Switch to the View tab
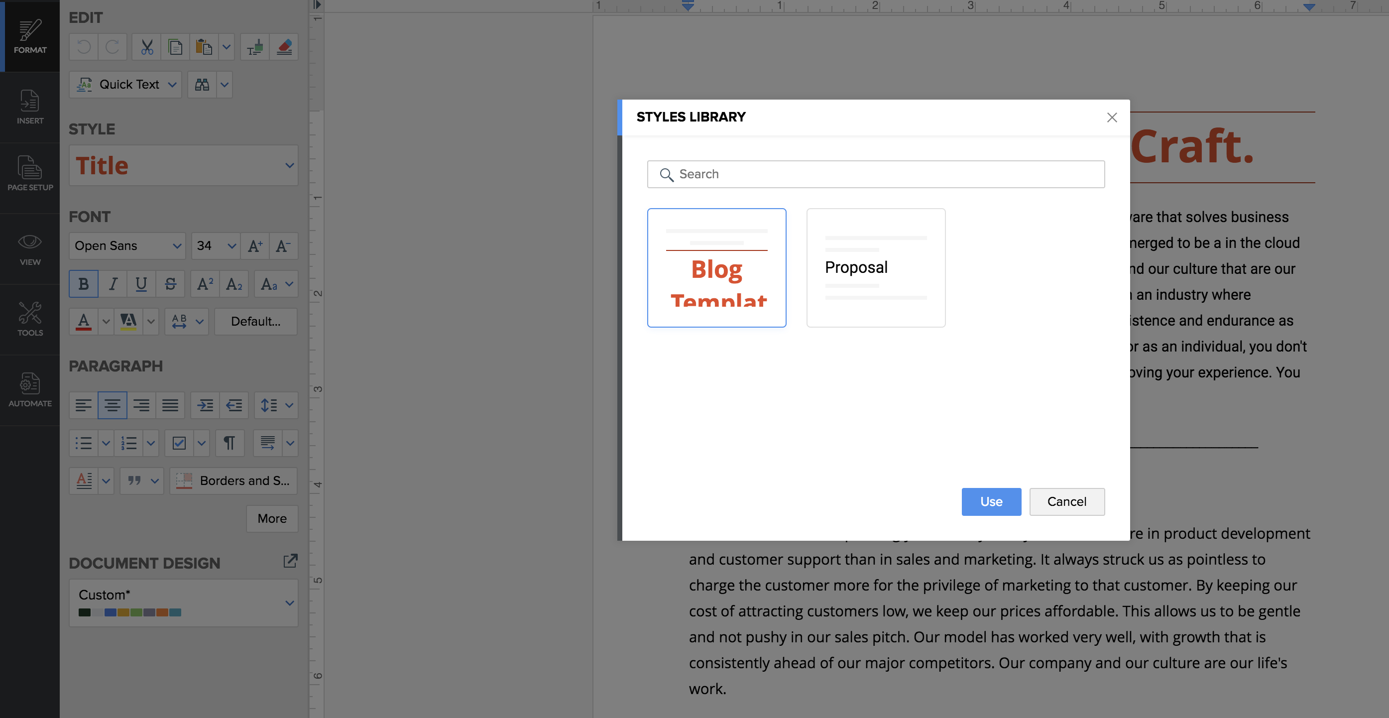Image resolution: width=1389 pixels, height=718 pixels. point(30,248)
